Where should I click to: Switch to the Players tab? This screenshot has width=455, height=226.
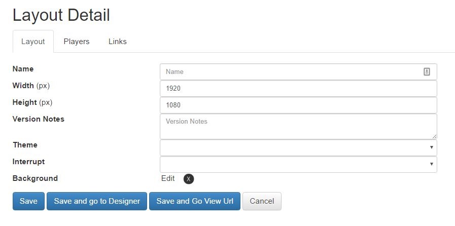tap(77, 42)
